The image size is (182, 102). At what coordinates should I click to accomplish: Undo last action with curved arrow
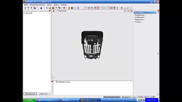(75, 8)
